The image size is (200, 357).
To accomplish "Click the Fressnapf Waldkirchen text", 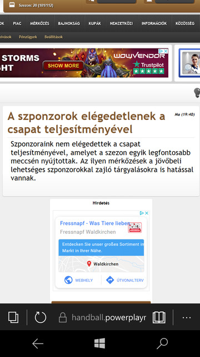I will pyautogui.click(x=88, y=232).
